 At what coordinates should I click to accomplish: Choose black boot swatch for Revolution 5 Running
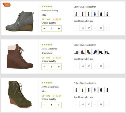(x=101, y=14)
